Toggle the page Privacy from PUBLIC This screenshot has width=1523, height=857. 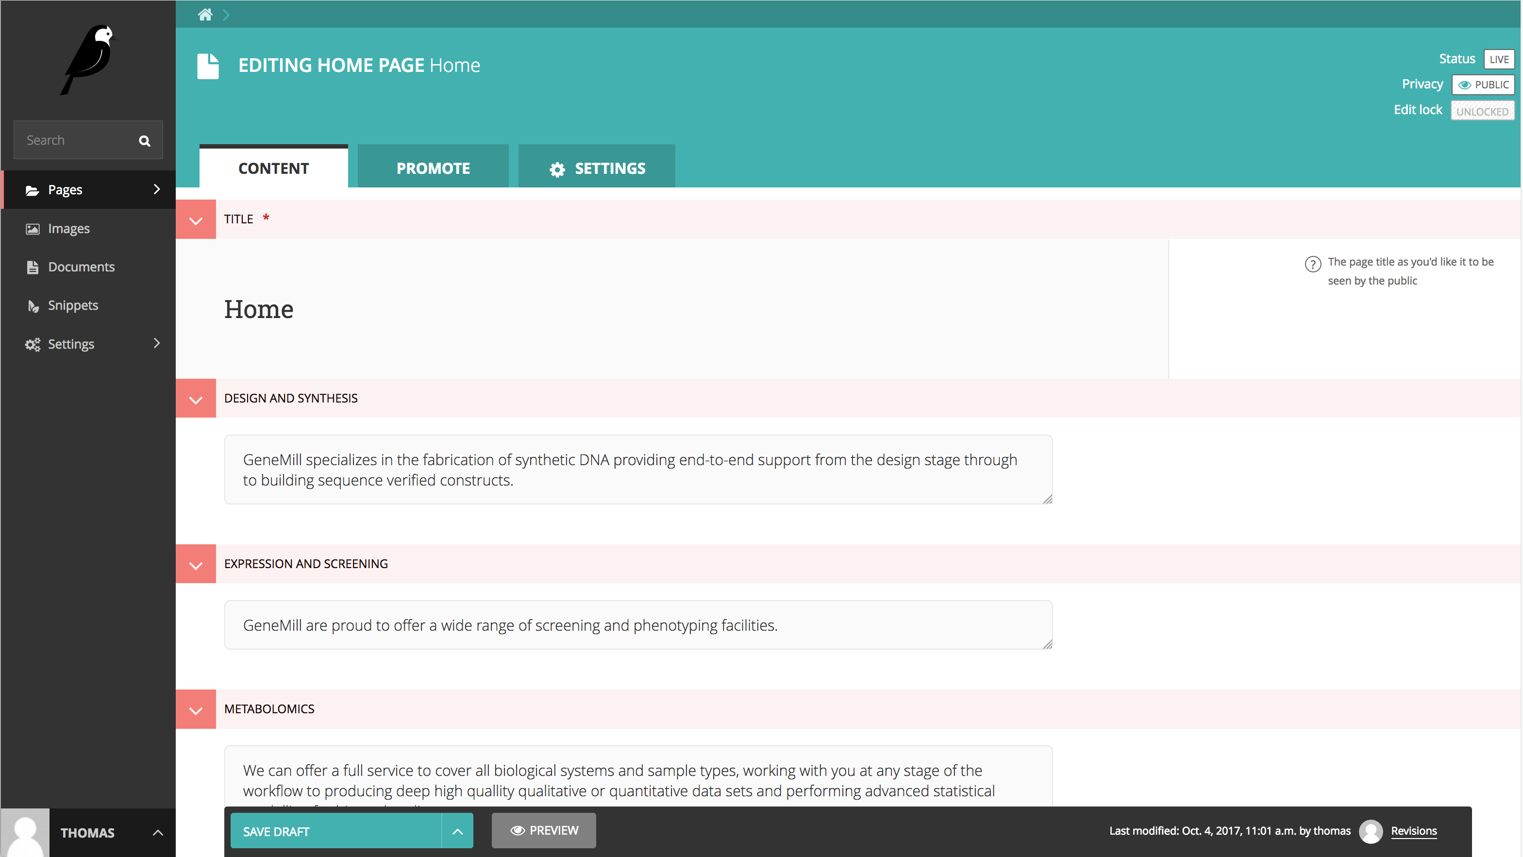tap(1483, 84)
